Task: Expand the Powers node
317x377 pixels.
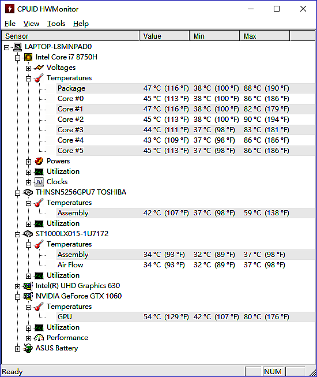Action: coord(28,162)
